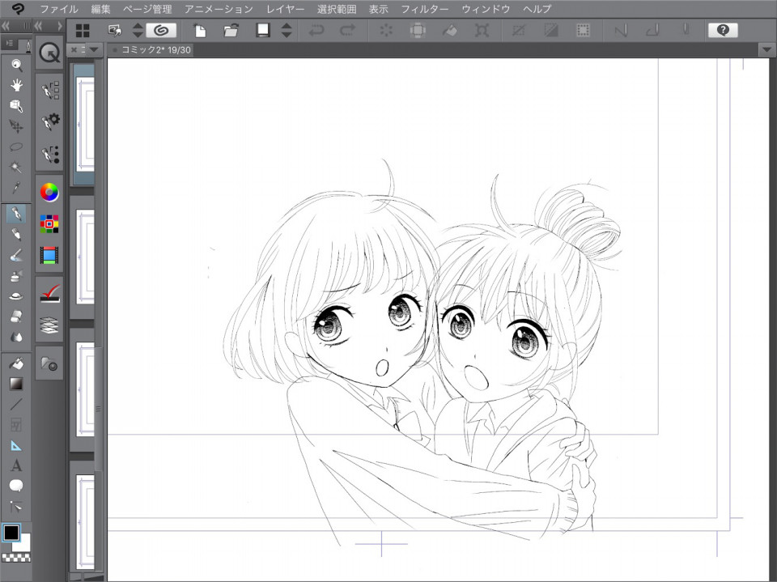The width and height of the screenshot is (777, 582).
Task: Click the Undo arrow
Action: click(316, 31)
